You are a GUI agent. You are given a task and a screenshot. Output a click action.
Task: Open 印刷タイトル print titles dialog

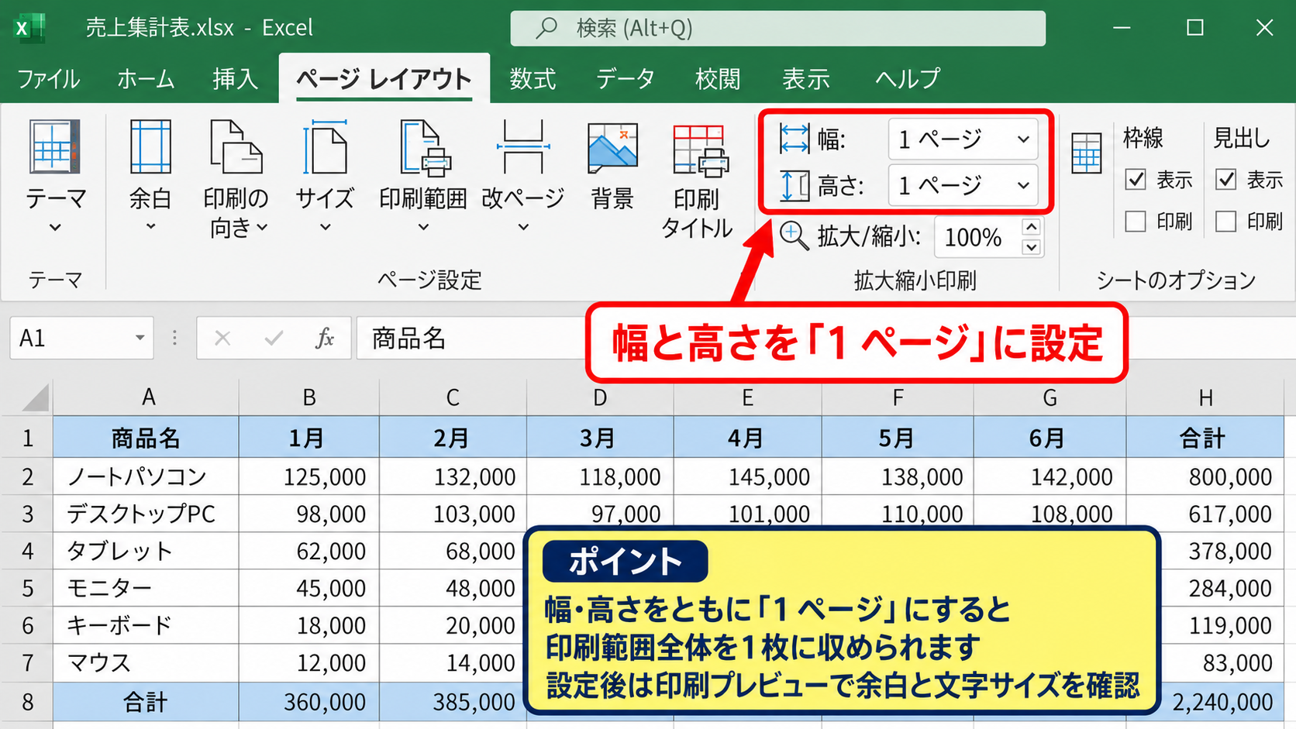pyautogui.click(x=698, y=181)
